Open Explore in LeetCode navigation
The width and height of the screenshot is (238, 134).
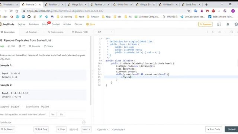[22, 24]
